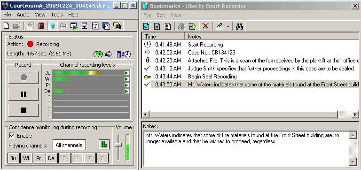Add a checkmark bookmark from Bookmarks toolbar

[146, 26]
